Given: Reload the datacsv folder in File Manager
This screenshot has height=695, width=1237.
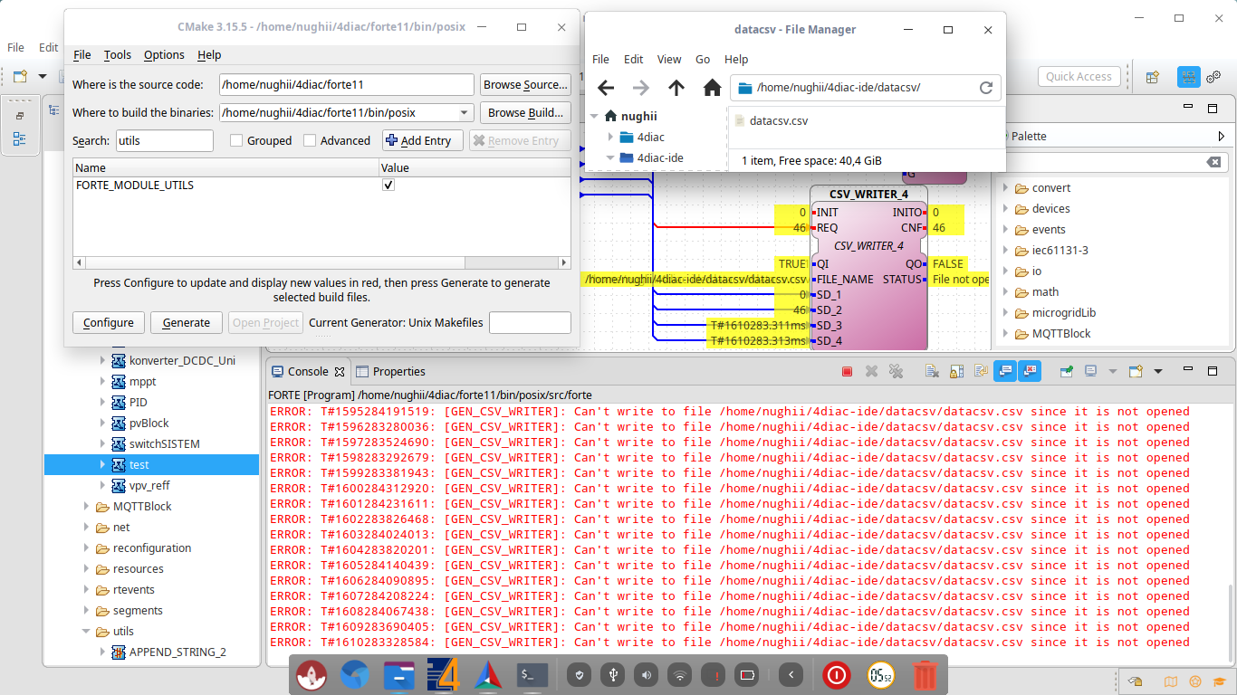Looking at the screenshot, I should (986, 88).
